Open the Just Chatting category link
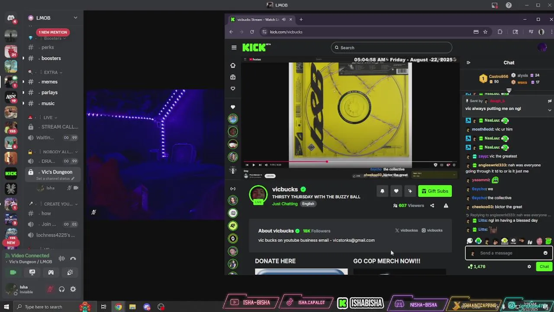Image resolution: width=554 pixels, height=312 pixels. [x=285, y=204]
